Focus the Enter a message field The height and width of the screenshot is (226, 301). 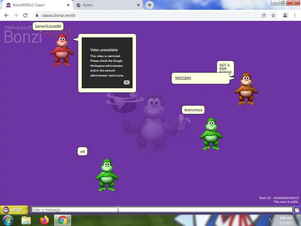pyautogui.click(x=162, y=210)
